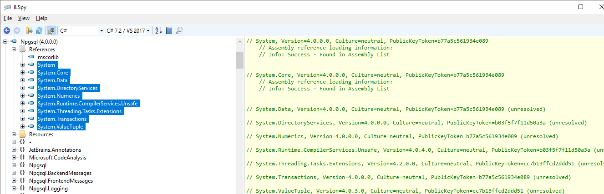Select the Npgsql namespace node
604x194 pixels.
(38, 165)
